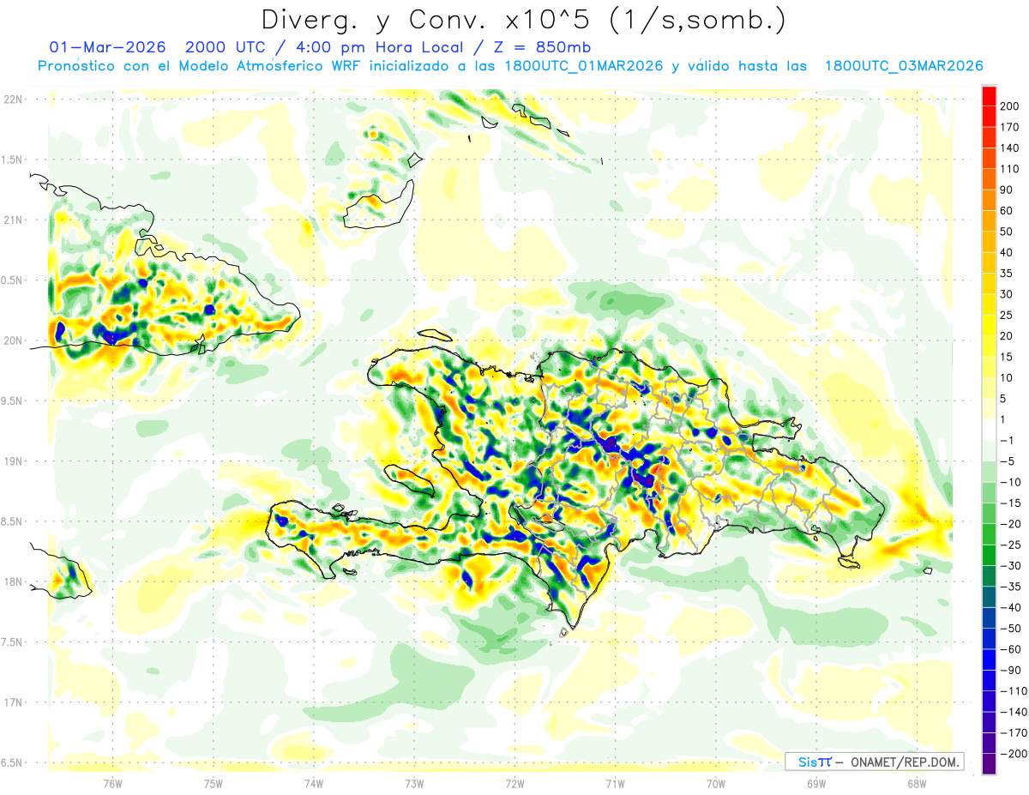This screenshot has height=795, width=1029.
Task: Click the '21N' latitude label
Action: point(13,220)
